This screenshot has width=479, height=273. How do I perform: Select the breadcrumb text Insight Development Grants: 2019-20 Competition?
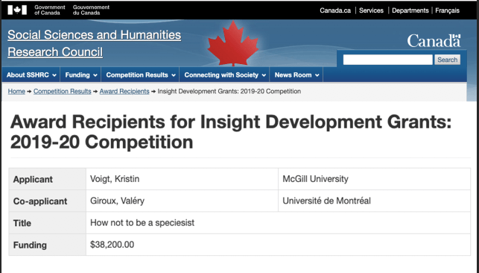(229, 92)
